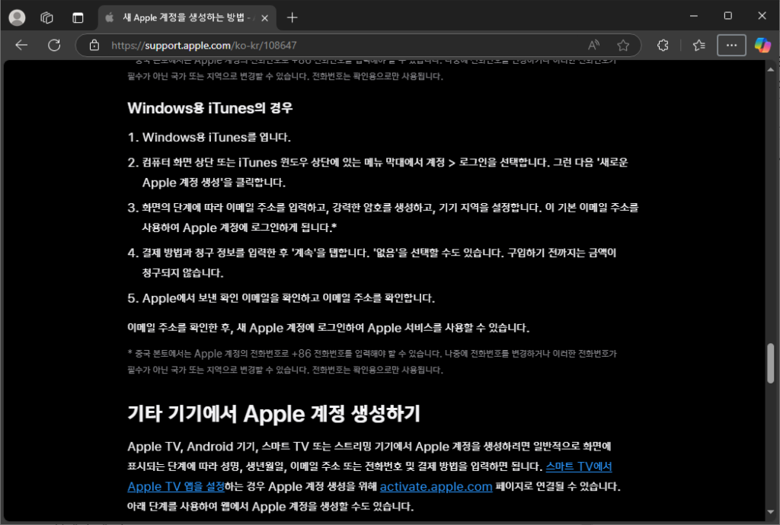Refresh the current page
Image resolution: width=780 pixels, height=525 pixels.
coord(54,45)
